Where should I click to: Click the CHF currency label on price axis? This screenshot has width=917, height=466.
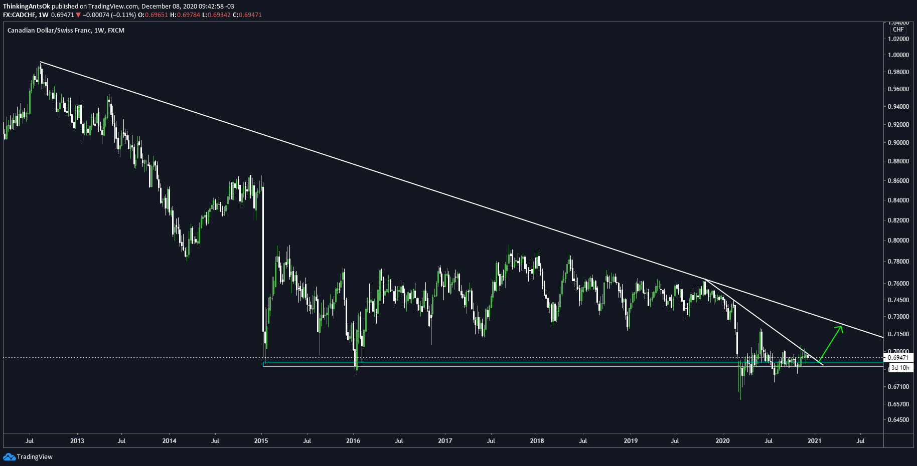898,30
